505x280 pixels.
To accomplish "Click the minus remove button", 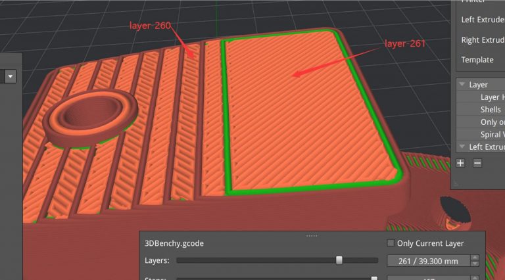I will [x=477, y=163].
